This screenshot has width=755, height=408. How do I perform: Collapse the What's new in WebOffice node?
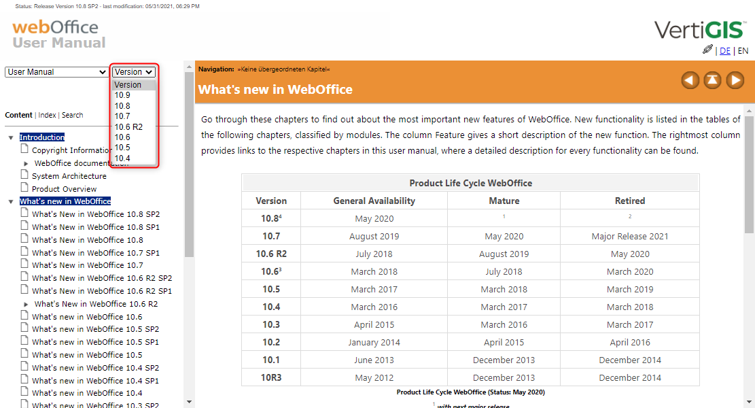click(x=11, y=201)
